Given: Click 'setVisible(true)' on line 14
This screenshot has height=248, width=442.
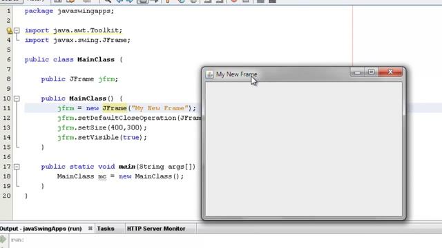Looking at the screenshot, I should 110,138.
